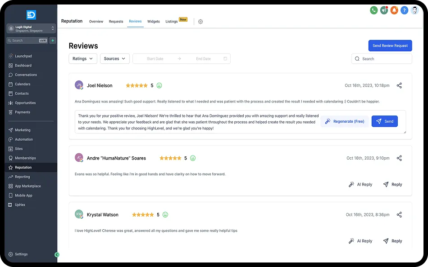Collapse the sidebar with green arrow
The image size is (428, 267).
pyautogui.click(x=57, y=255)
